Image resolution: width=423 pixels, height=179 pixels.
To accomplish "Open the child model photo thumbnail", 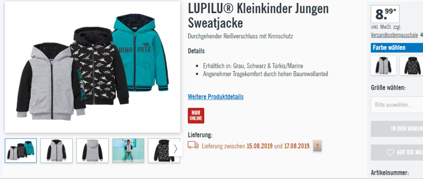I will pos(128,151).
